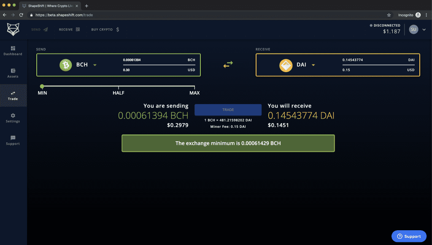Reload the page
432x245 pixels.
point(21,15)
